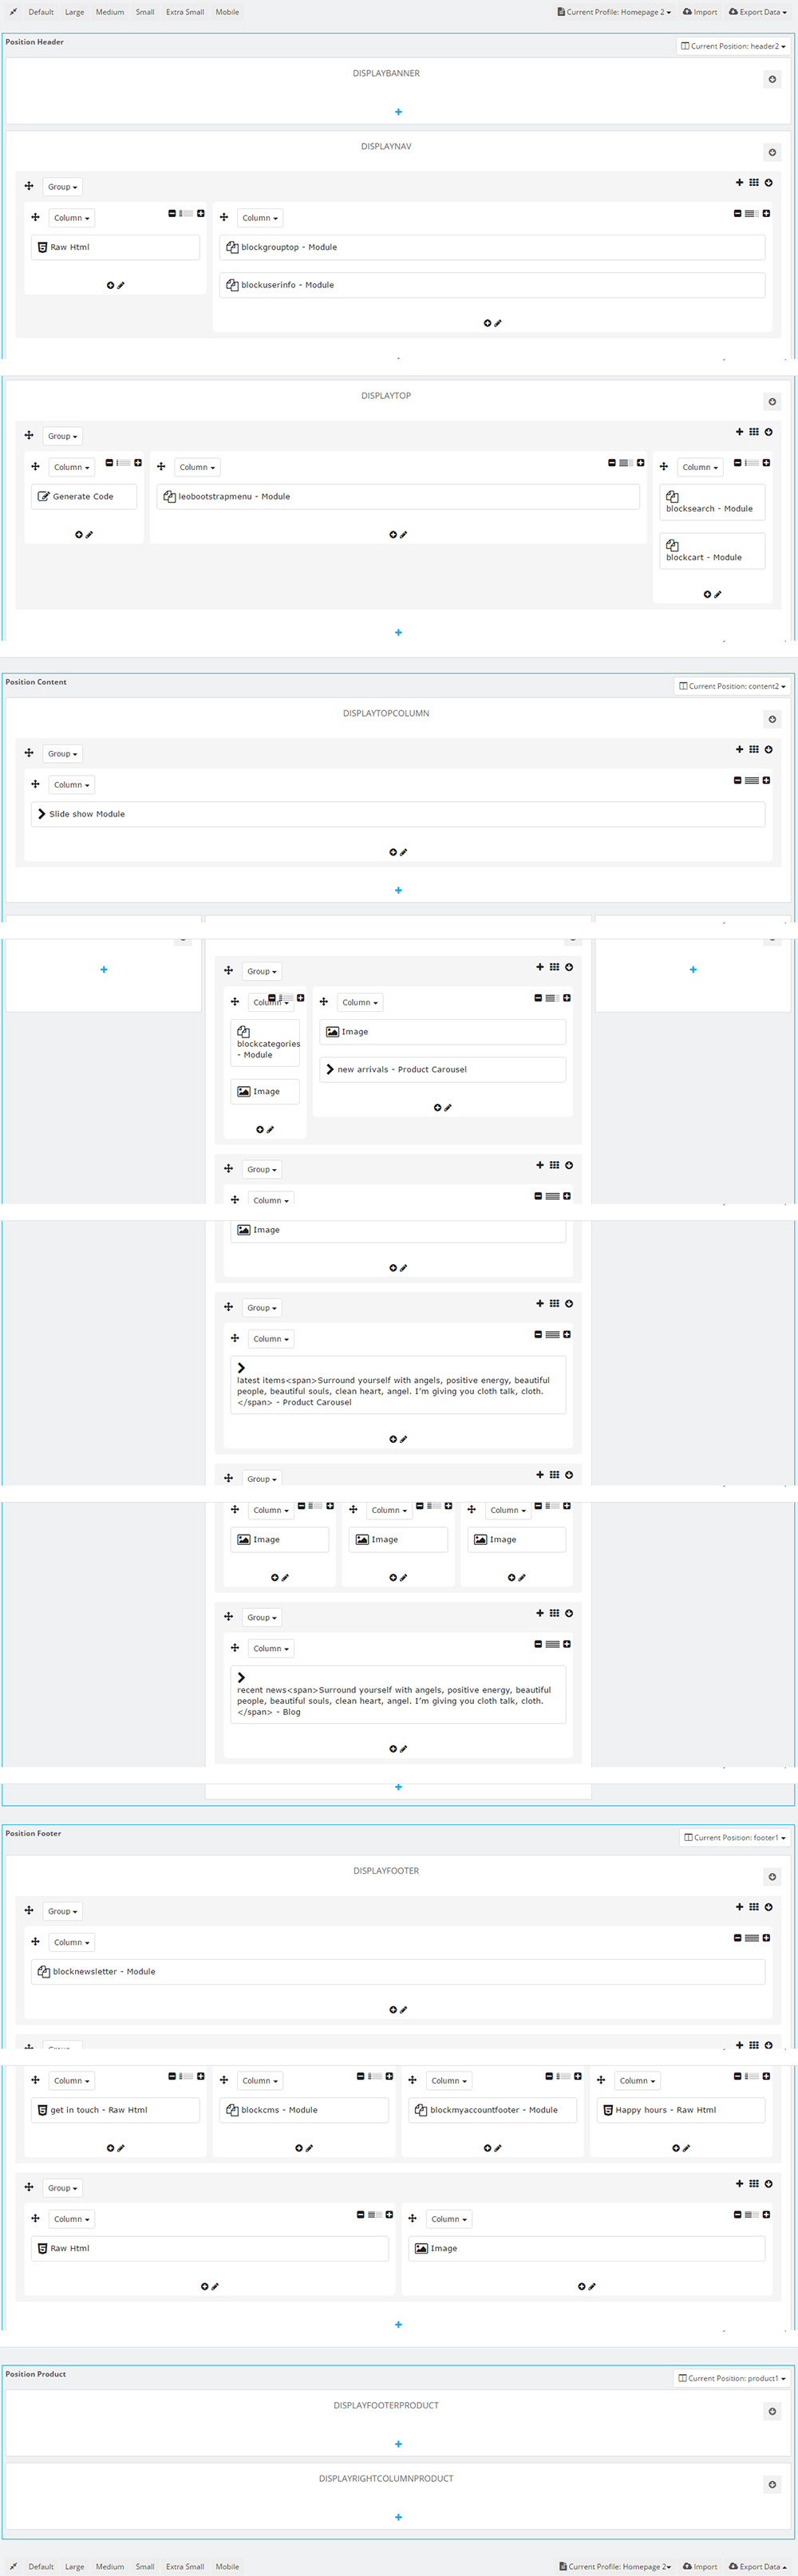This screenshot has width=798, height=2576.
Task: Click the minus width icon in leobootstrapmenu column
Action: pyautogui.click(x=612, y=463)
